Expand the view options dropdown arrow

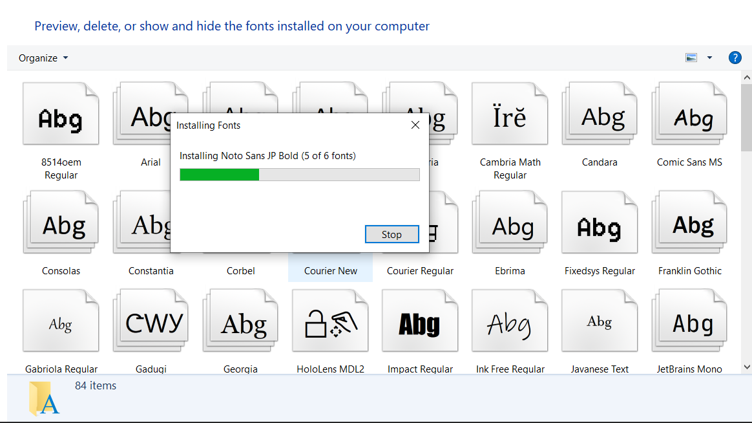709,58
